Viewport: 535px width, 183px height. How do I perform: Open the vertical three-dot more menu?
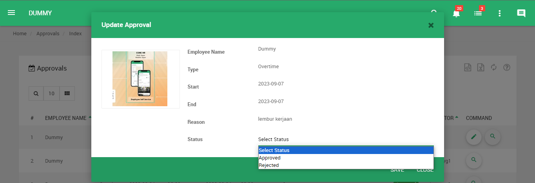(499, 13)
